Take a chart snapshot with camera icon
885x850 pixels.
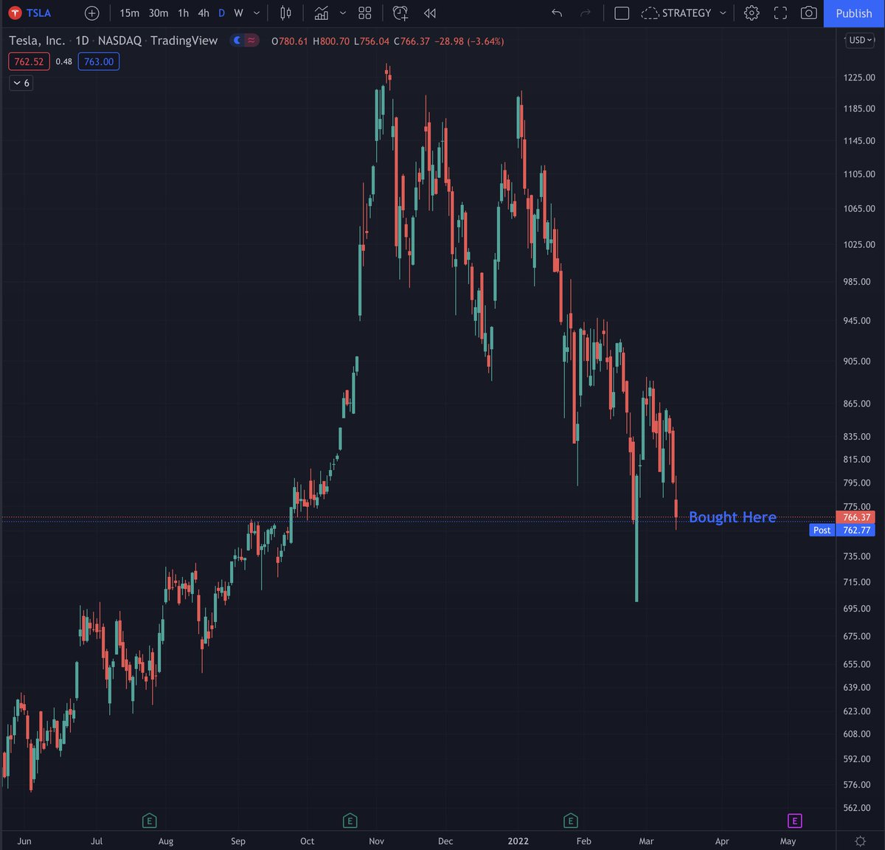(x=809, y=13)
